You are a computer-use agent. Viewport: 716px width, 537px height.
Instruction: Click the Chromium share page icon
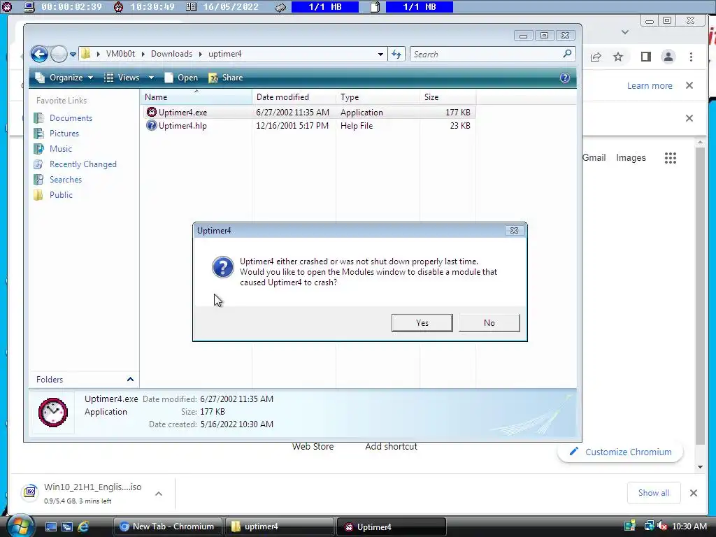point(596,57)
